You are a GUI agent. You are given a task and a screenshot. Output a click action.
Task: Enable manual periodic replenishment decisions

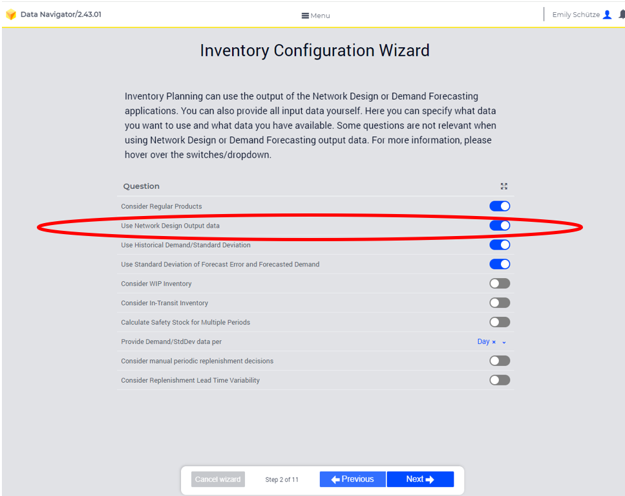500,361
